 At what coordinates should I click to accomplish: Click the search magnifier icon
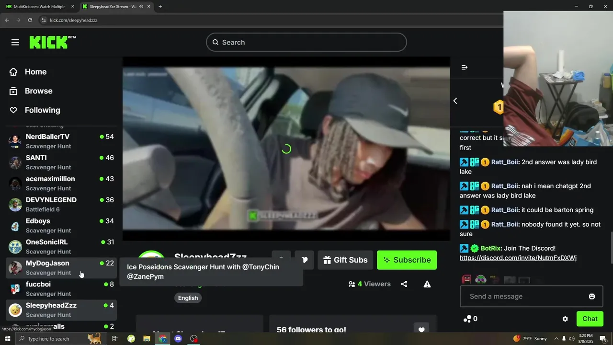[216, 42]
